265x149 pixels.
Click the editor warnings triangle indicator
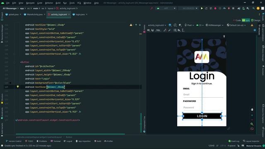131,25
